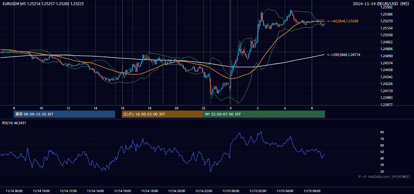Image resolution: width=414 pixels, height=194 pixels.
Task: Select the white 200,SMA,1.24714 label
Action: (344, 55)
